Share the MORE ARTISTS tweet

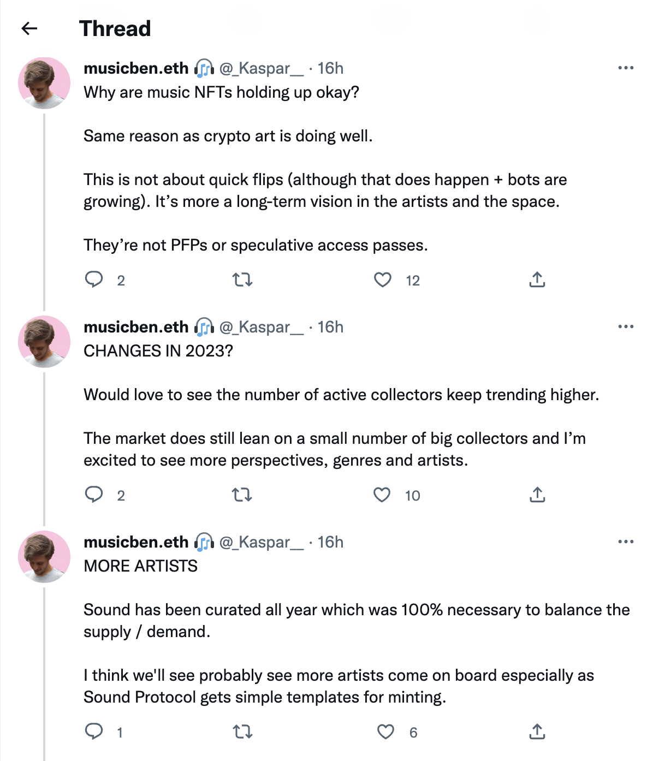537,731
